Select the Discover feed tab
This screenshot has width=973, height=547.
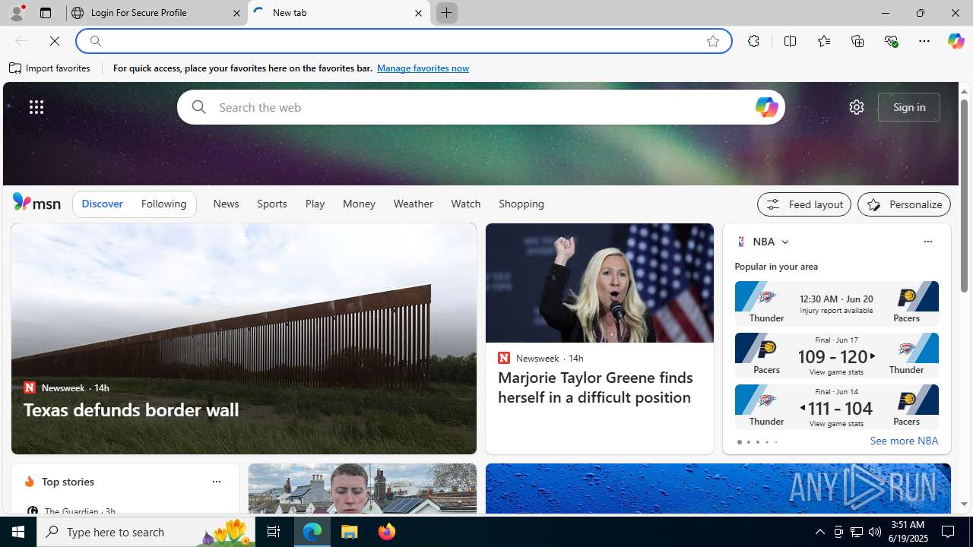tap(102, 204)
